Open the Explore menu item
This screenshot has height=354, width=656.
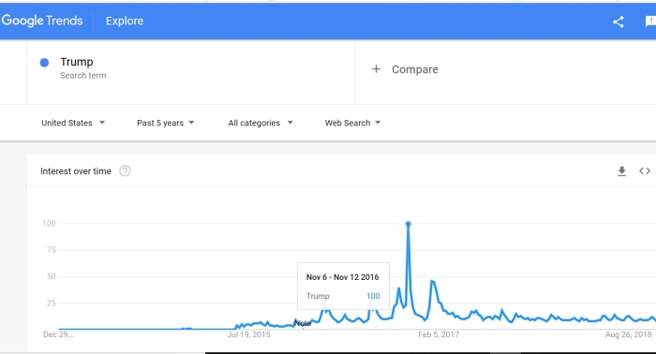(x=125, y=21)
